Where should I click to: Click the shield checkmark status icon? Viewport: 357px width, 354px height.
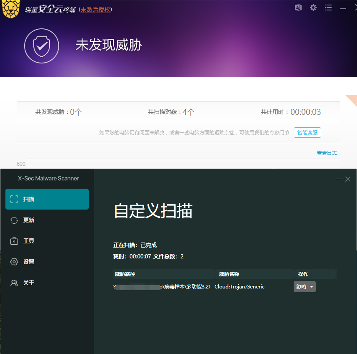(x=42, y=46)
